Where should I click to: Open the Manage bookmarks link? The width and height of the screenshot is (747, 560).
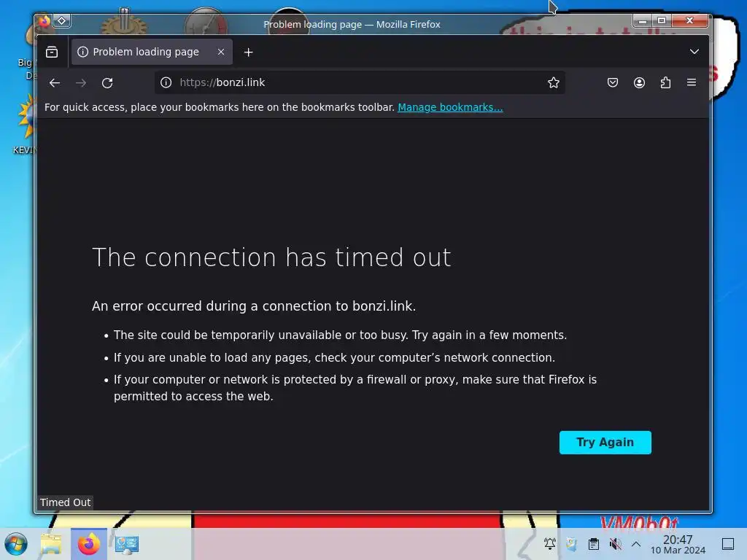(450, 107)
